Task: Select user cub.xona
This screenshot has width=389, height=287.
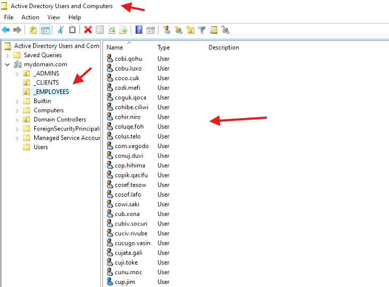Action: [x=127, y=214]
